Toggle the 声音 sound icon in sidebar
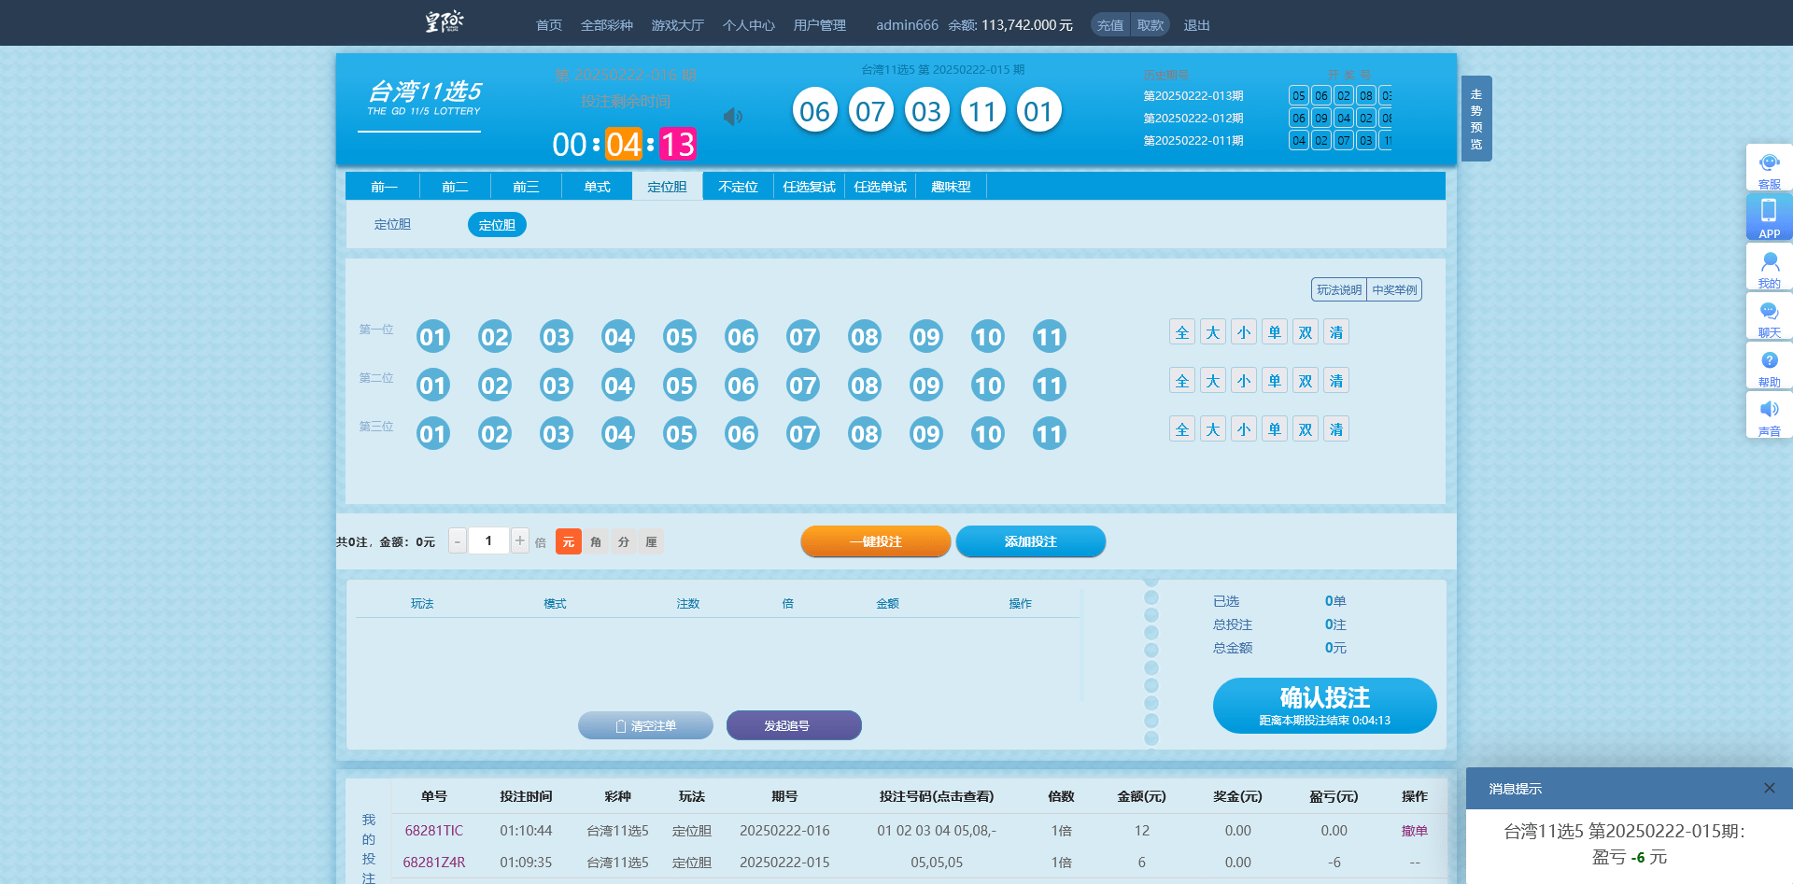This screenshot has height=884, width=1793. [1769, 414]
